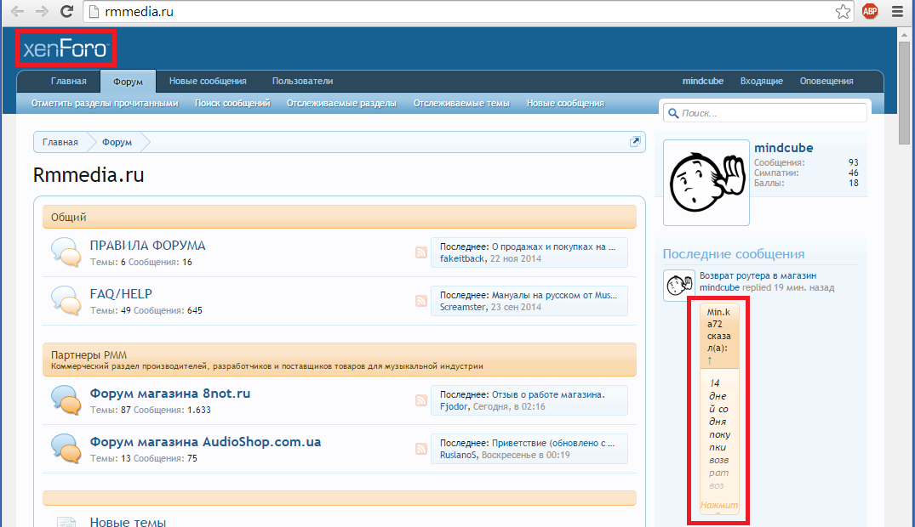Click the speech bubble icon beside FAQ/HELP
The image size is (915, 527).
66,301
